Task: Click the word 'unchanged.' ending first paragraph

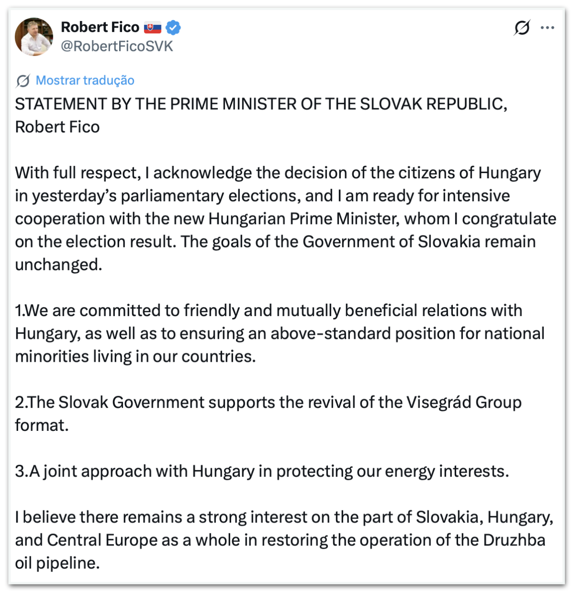Action: 59,265
